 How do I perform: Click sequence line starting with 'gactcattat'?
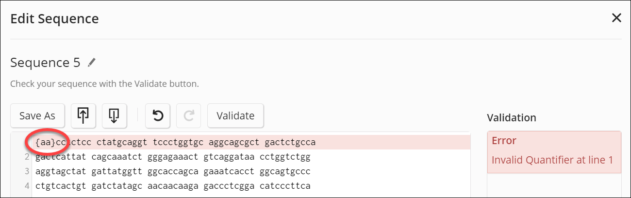[172, 157]
